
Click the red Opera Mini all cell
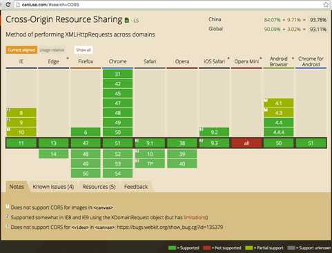click(246, 143)
